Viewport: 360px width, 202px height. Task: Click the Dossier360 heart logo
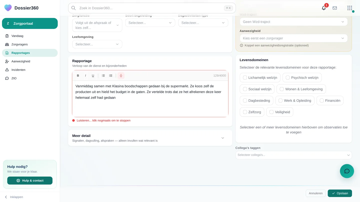pos(8,8)
